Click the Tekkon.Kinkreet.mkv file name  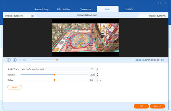coord(87,15)
